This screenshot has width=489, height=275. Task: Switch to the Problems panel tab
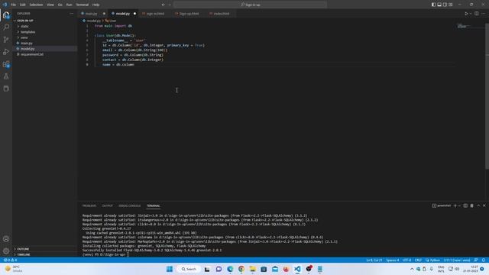tap(89, 205)
